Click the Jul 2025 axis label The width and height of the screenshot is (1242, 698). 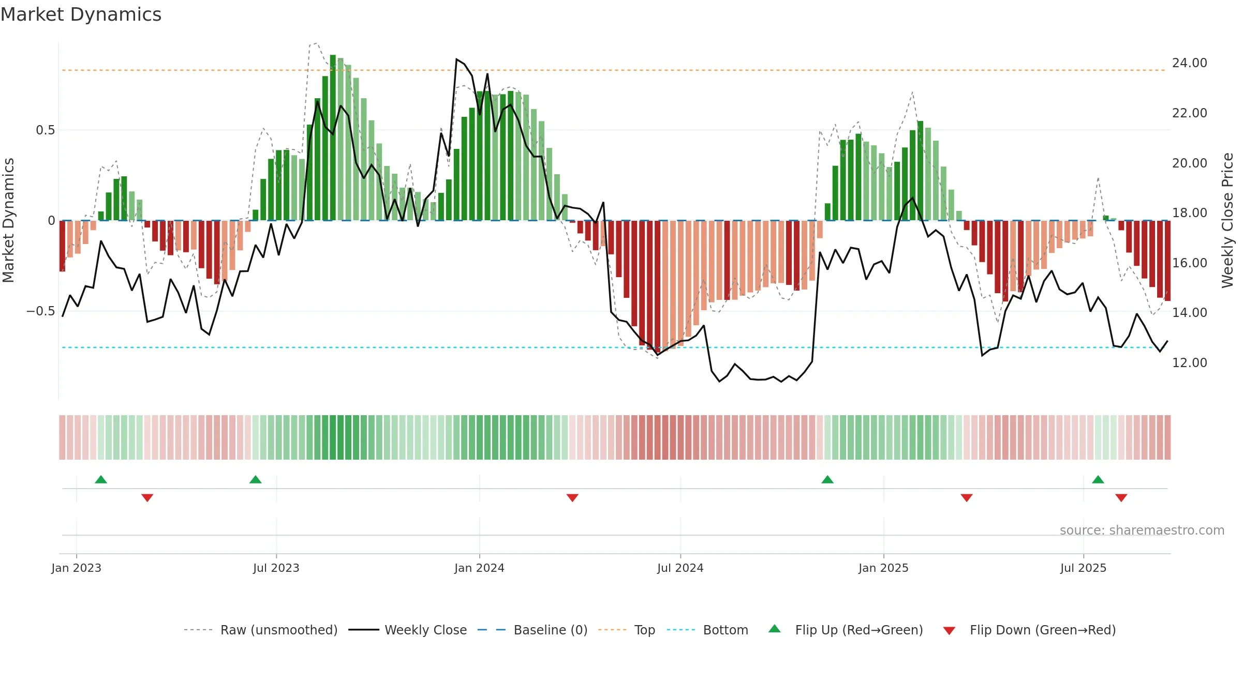click(1084, 568)
